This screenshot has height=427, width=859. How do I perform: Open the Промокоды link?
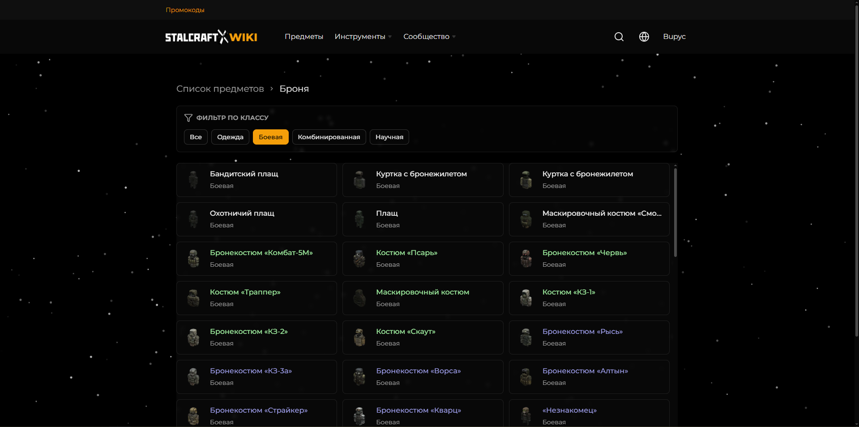185,9
